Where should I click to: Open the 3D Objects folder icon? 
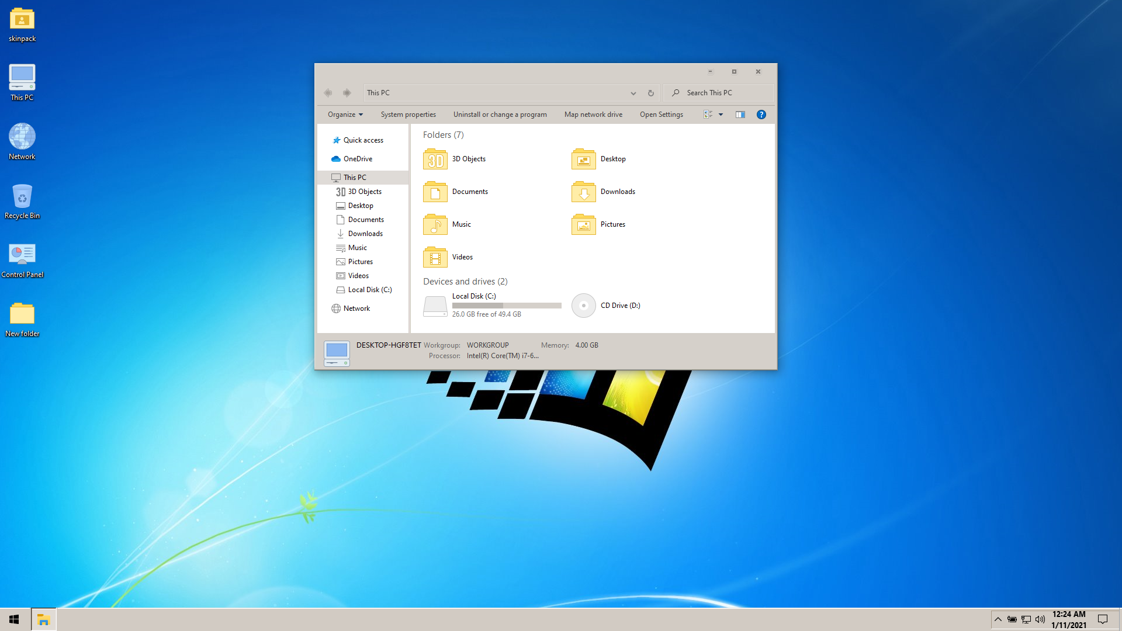(435, 159)
